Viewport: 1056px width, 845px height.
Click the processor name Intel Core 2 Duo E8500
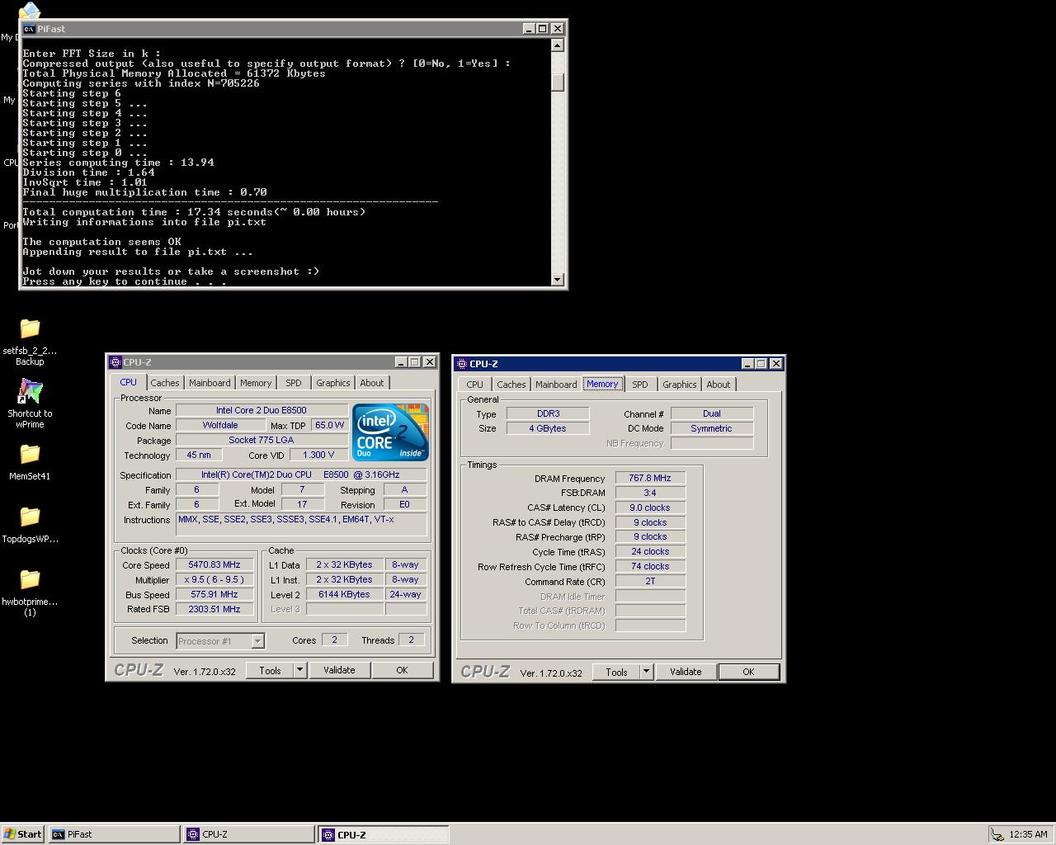point(262,411)
